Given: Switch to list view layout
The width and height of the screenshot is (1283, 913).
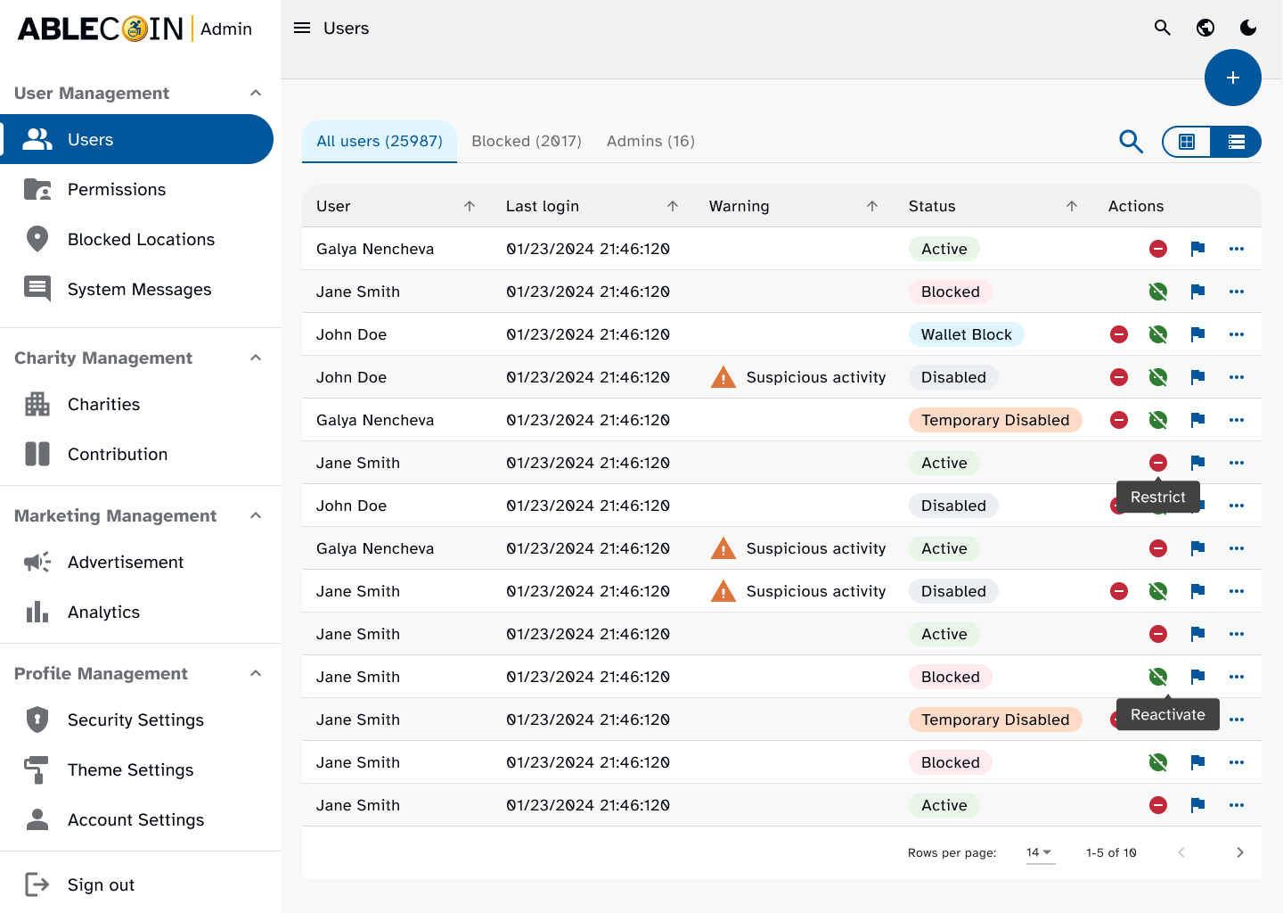Looking at the screenshot, I should 1236,142.
